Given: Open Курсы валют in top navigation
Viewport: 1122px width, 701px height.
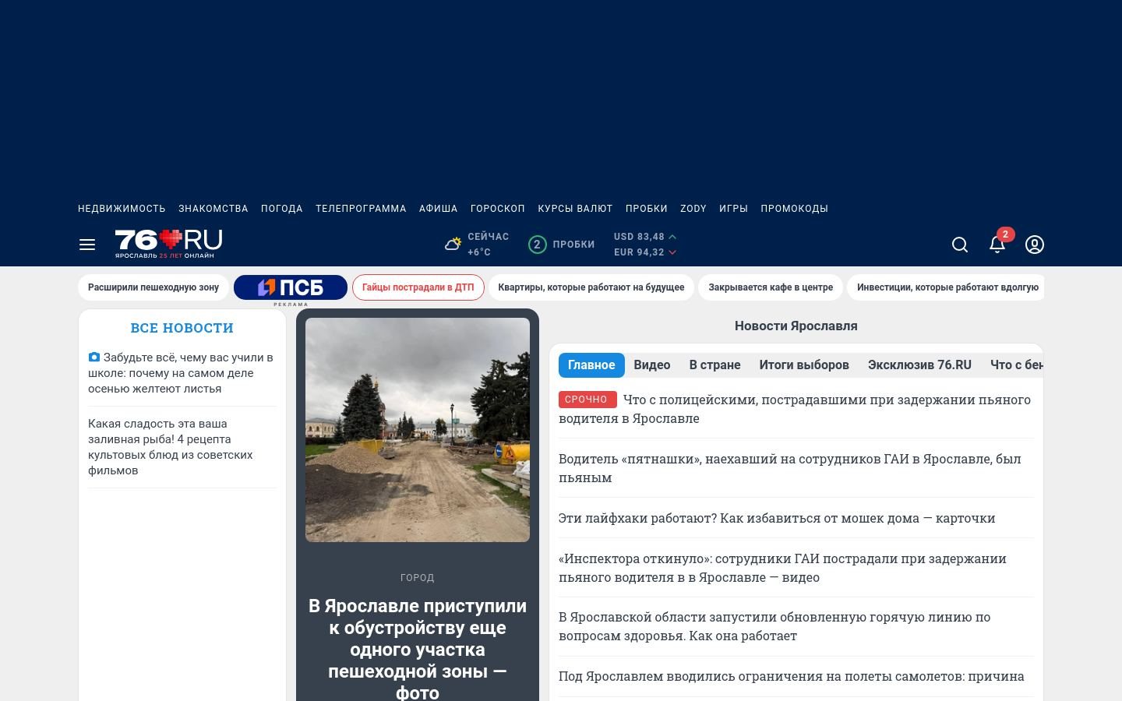Looking at the screenshot, I should point(575,209).
